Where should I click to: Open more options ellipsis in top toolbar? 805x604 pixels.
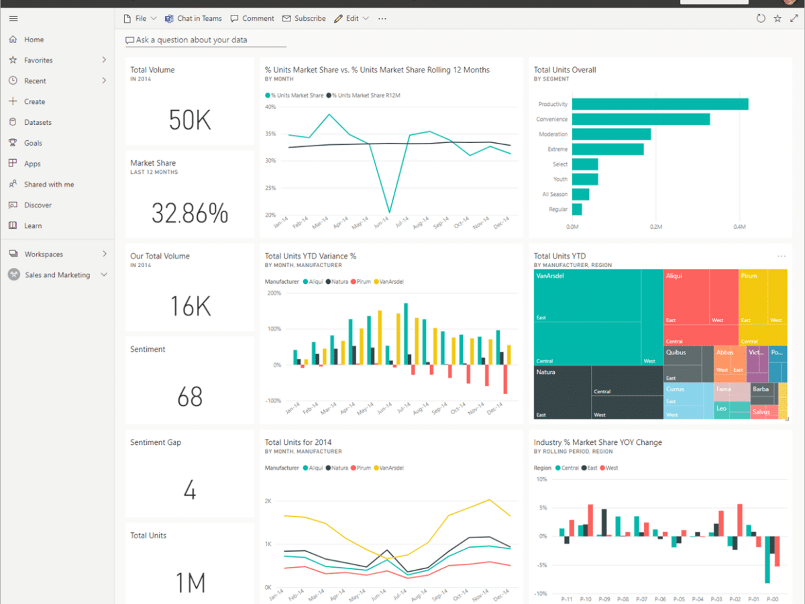(x=382, y=19)
